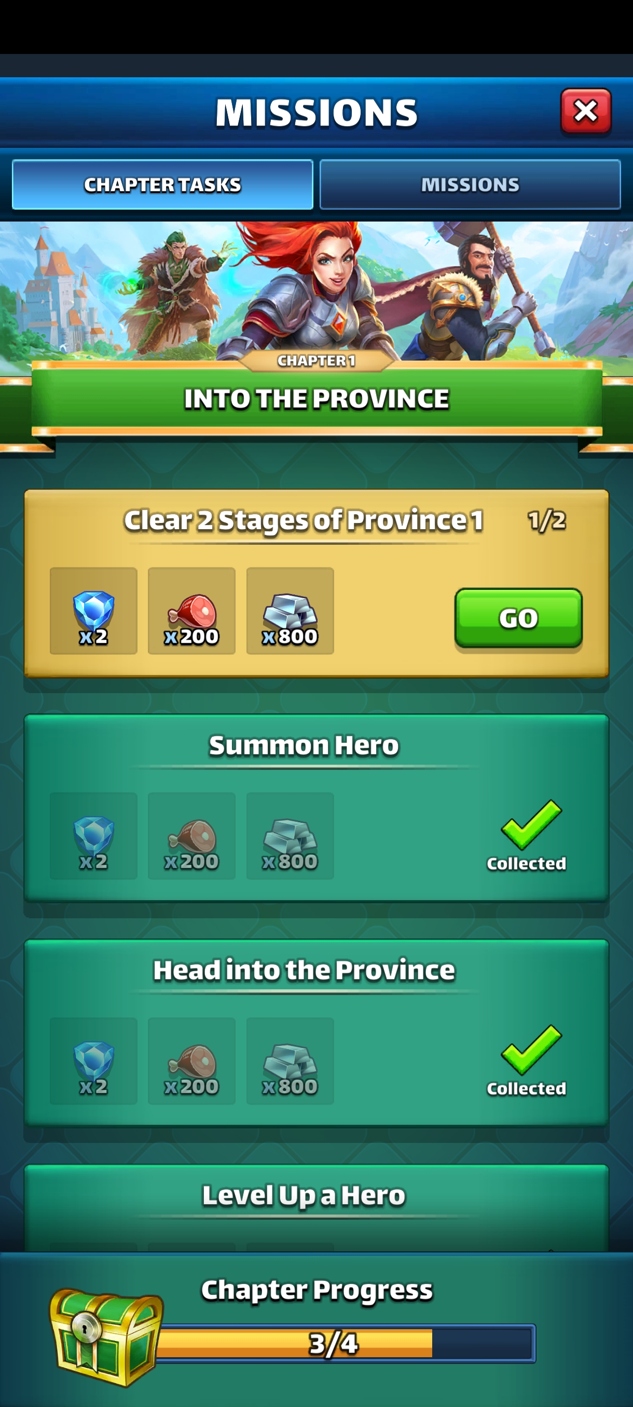
Task: Click the Summon Hero collected checkmark
Action: tap(531, 825)
